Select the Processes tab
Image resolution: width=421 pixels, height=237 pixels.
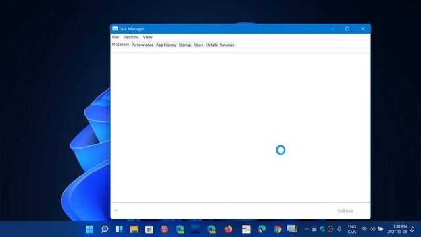[120, 45]
